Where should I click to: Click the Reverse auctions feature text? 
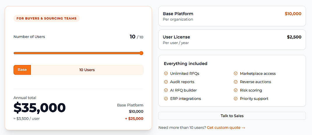click(x=255, y=82)
